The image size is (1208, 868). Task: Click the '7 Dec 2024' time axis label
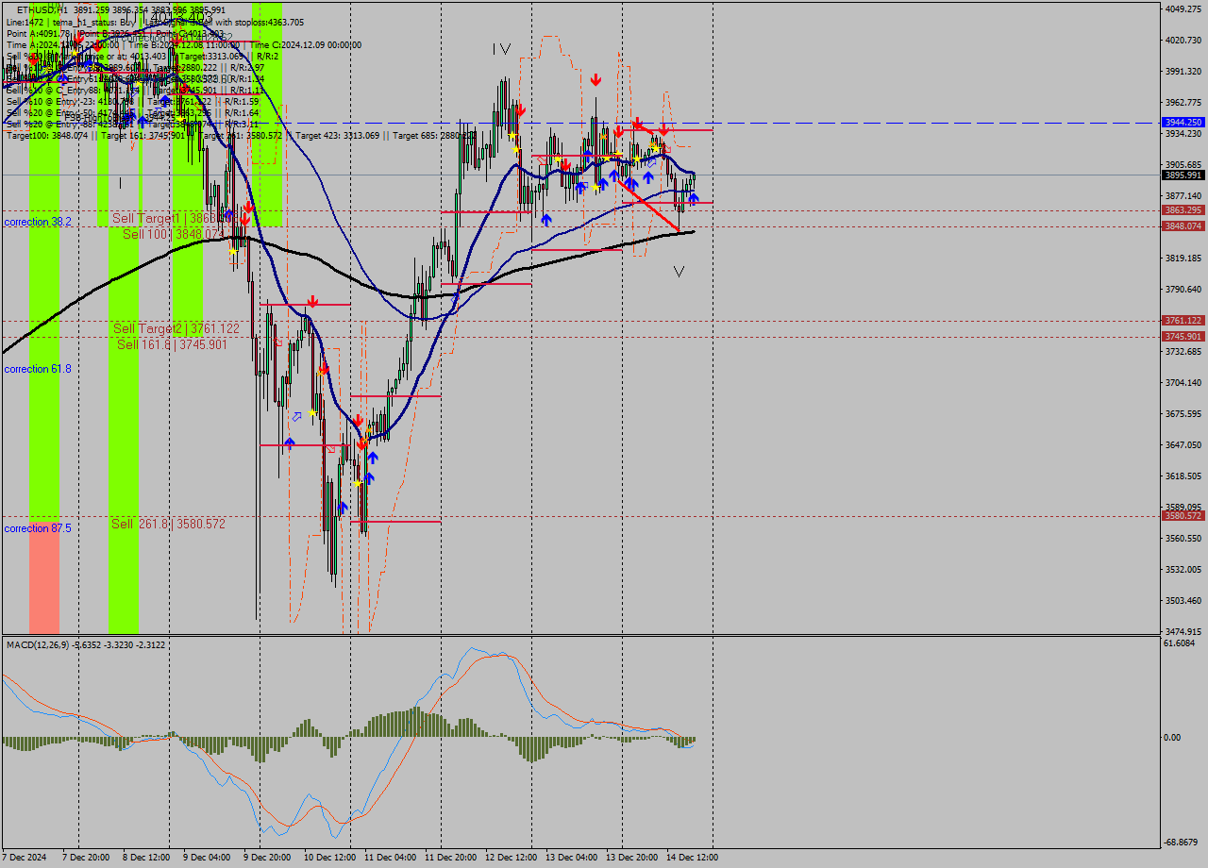coord(25,858)
